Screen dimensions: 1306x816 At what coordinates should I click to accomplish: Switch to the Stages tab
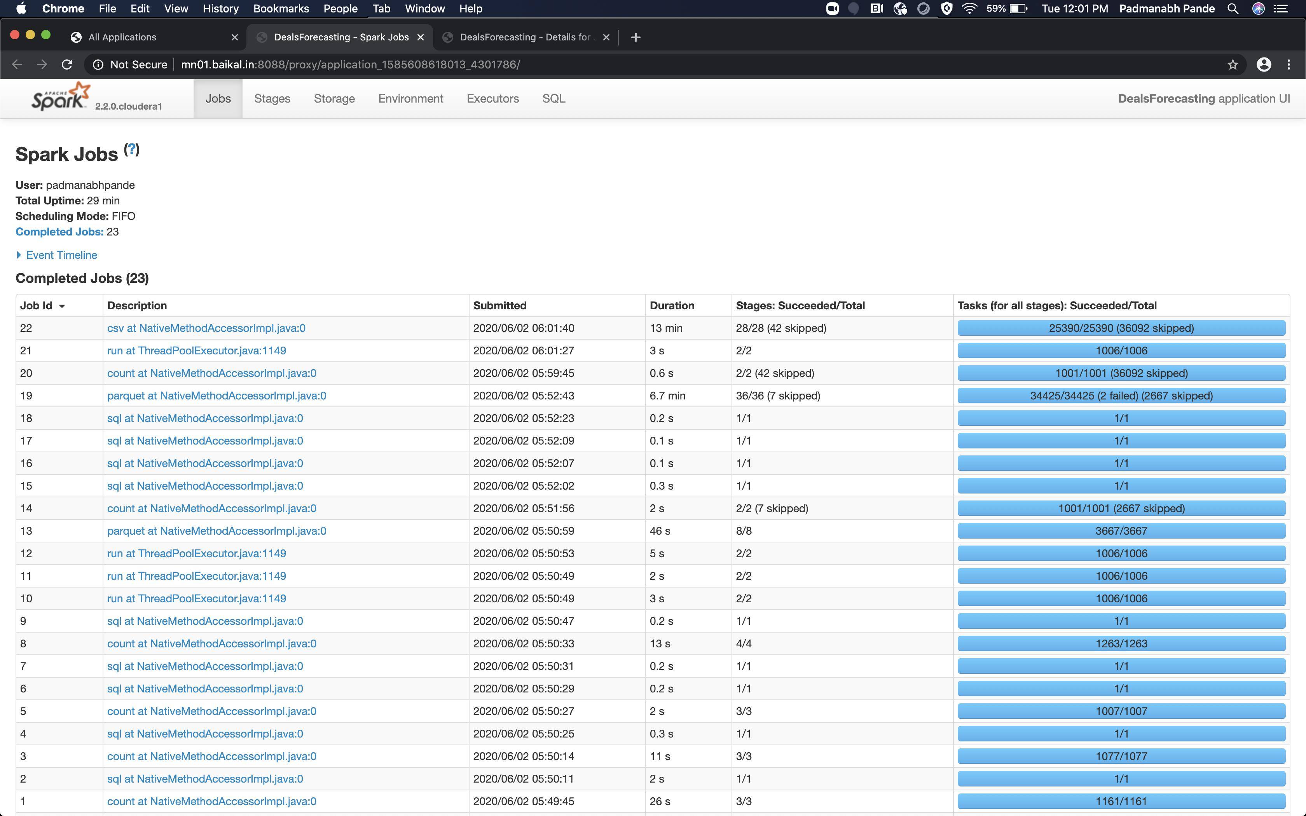tap(272, 98)
